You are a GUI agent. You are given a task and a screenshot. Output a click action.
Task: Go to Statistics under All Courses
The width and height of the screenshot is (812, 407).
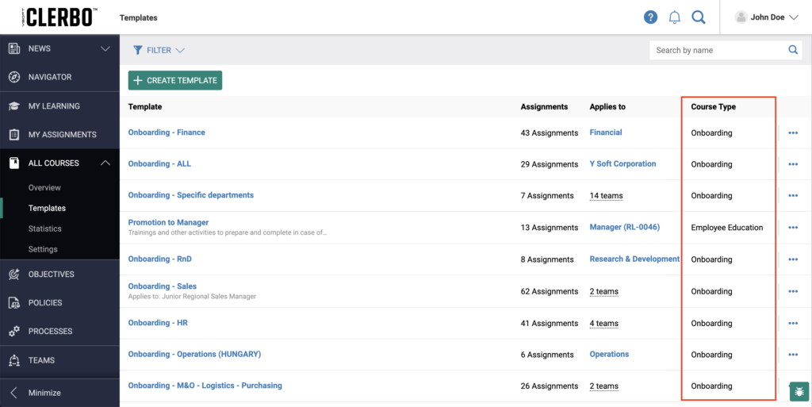(x=45, y=228)
